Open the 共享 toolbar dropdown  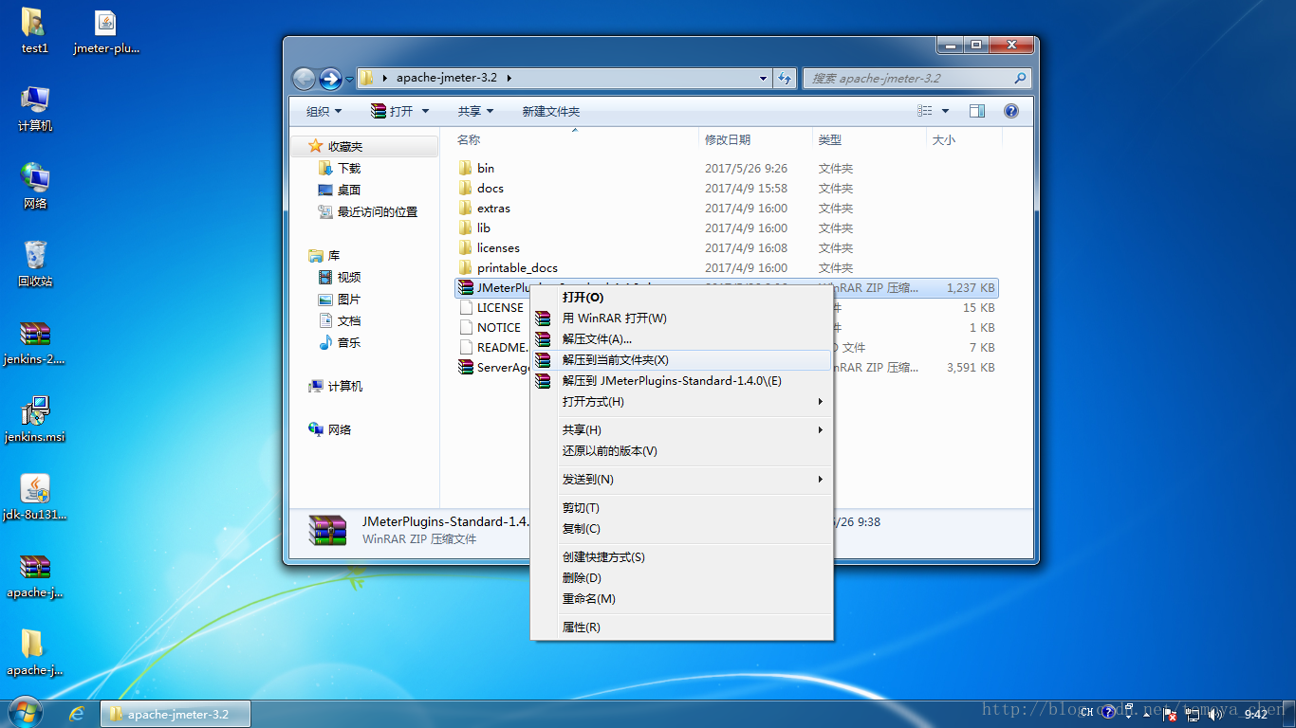coord(475,111)
